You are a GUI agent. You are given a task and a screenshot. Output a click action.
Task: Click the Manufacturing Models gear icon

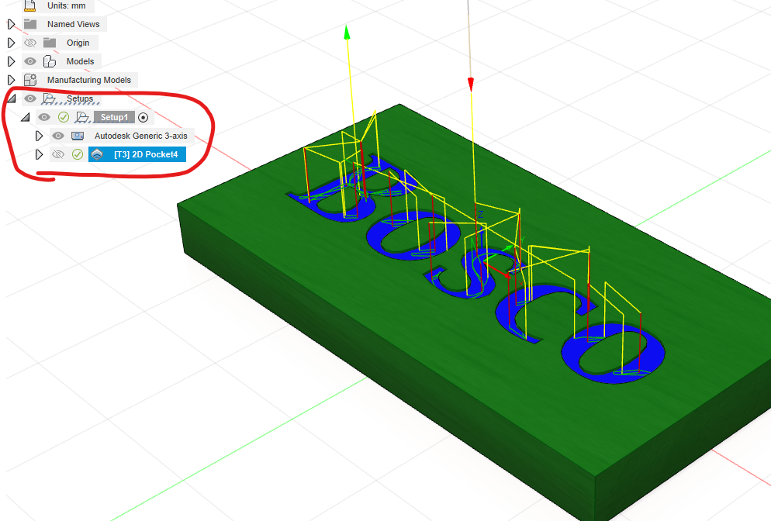[x=30, y=80]
